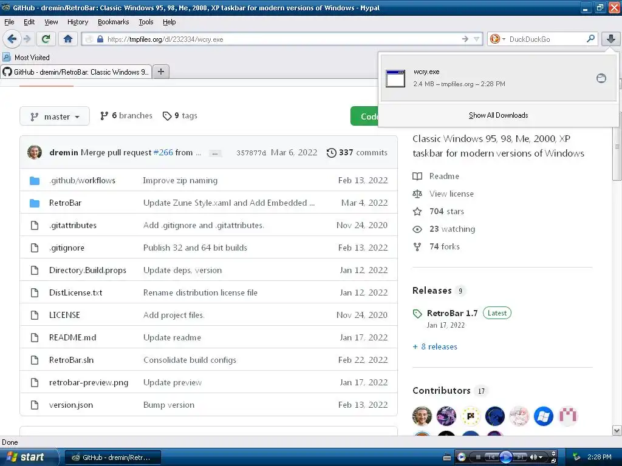Open the Releases heading link
The width and height of the screenshot is (622, 466).
[x=432, y=291]
